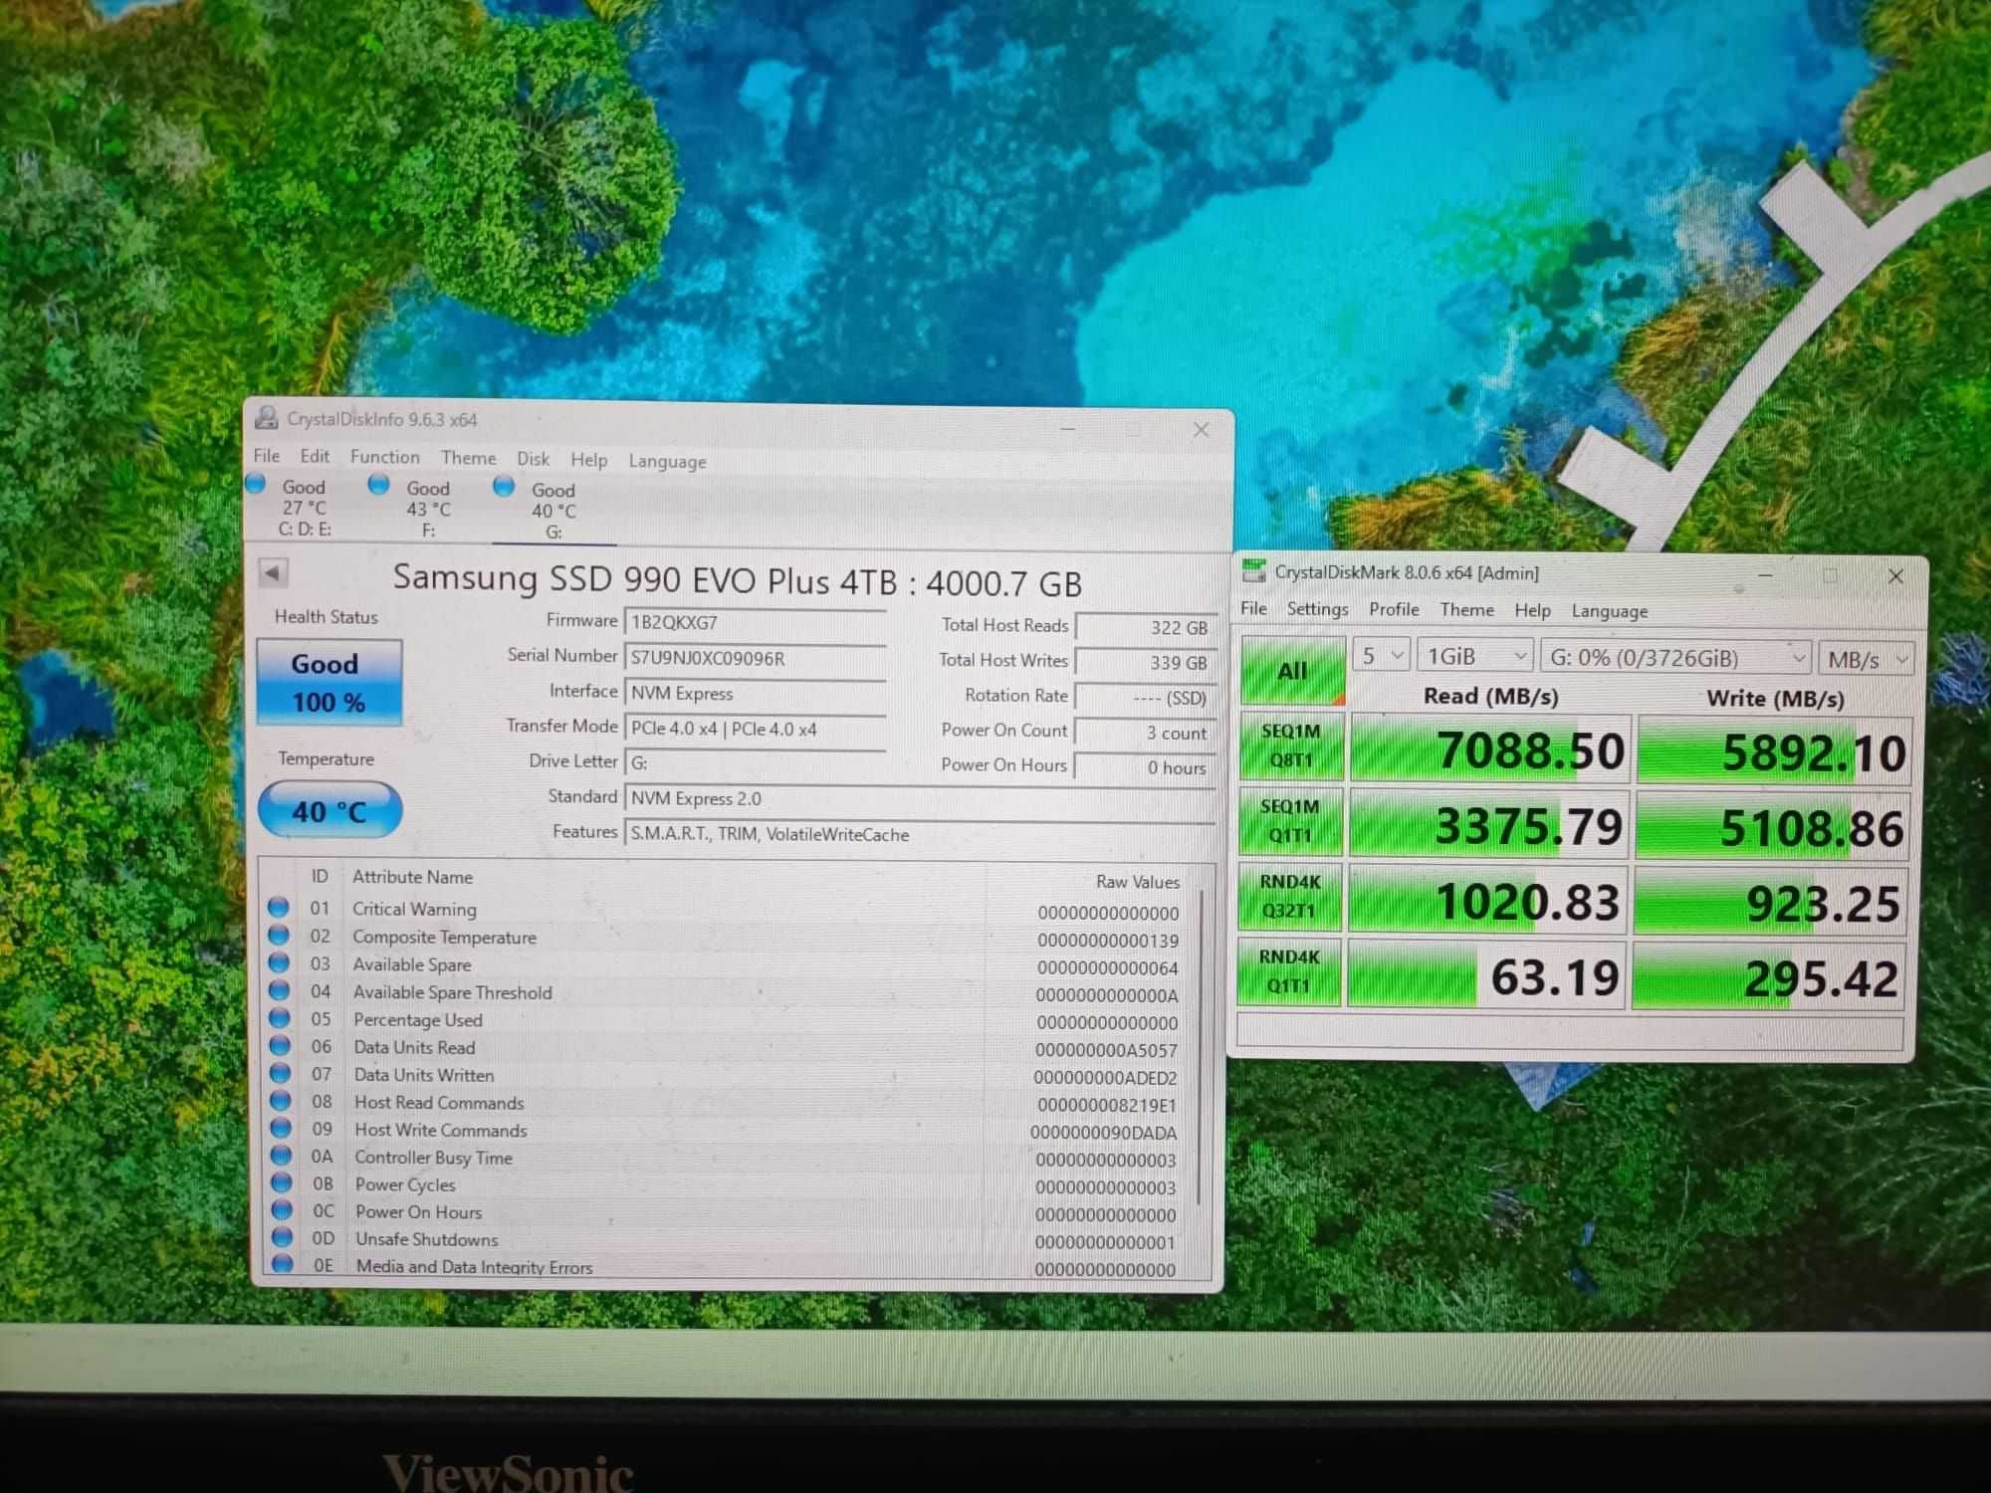
Task: Click the Power On Count value 3 count
Action: click(x=1146, y=733)
